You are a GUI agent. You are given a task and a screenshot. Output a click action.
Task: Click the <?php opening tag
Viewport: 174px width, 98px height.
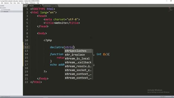(x=48, y=40)
